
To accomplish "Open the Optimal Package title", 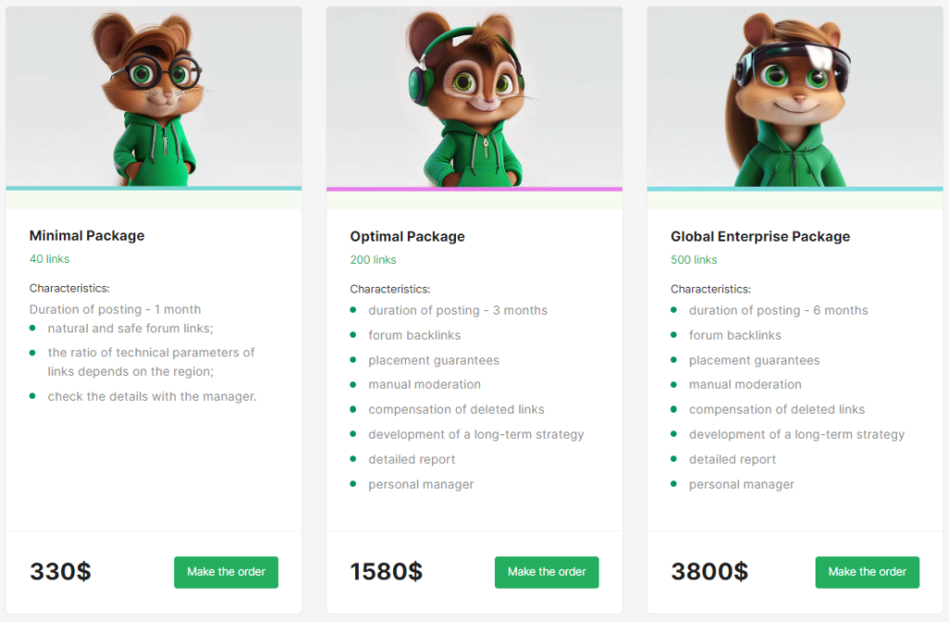I will pos(408,237).
